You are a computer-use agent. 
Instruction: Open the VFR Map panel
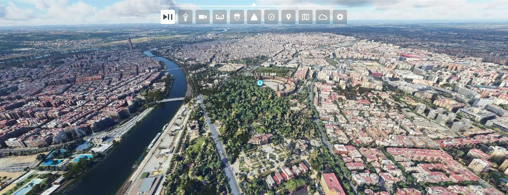coord(305,17)
